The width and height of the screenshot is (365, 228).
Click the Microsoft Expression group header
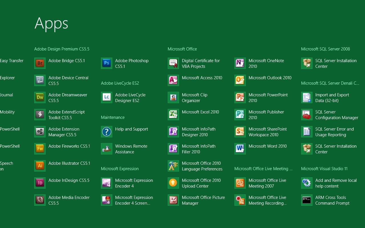coord(120,169)
